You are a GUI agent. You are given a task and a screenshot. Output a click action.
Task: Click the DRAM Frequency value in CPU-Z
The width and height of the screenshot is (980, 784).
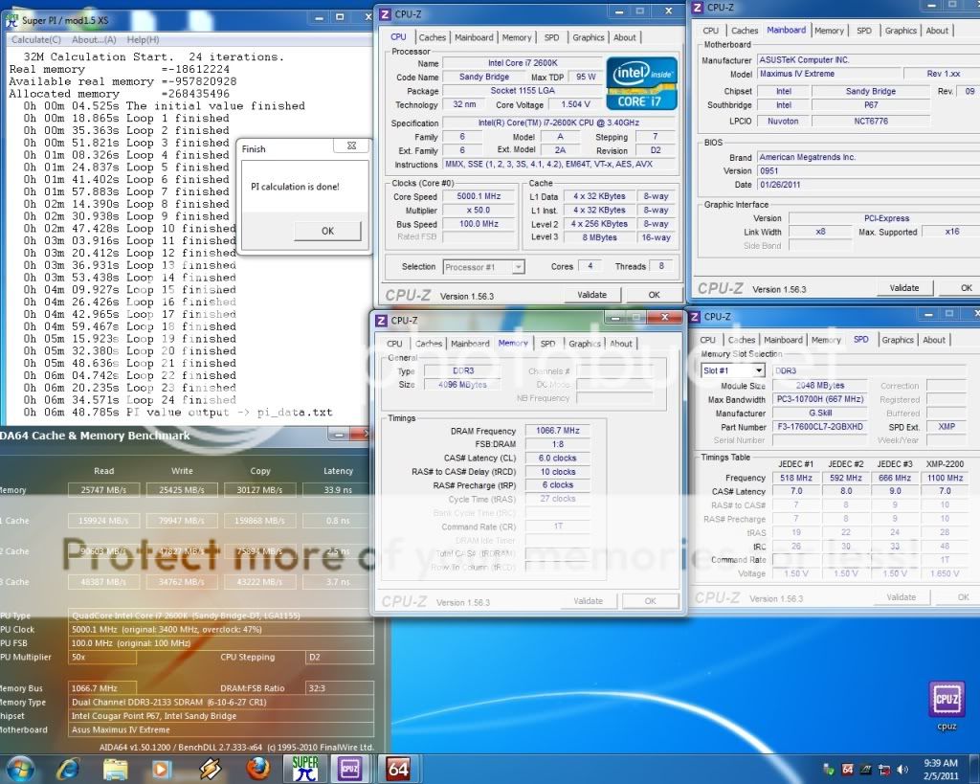(558, 431)
